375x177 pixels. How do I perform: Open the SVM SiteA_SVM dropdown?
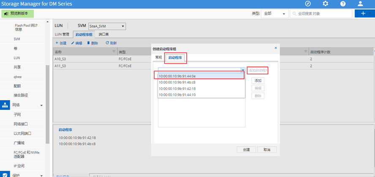[107, 26]
